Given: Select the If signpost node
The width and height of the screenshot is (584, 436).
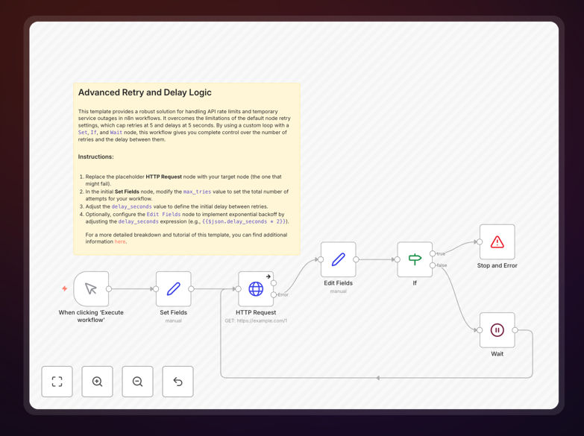Looking at the screenshot, I should coord(415,259).
